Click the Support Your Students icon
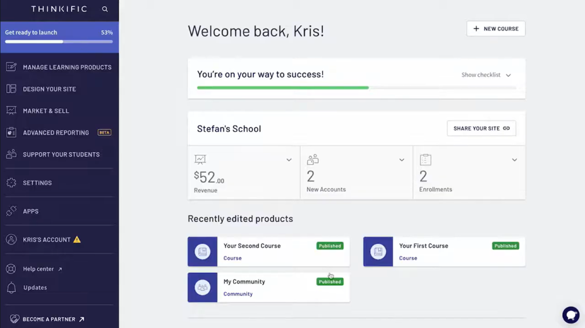 click(x=11, y=154)
